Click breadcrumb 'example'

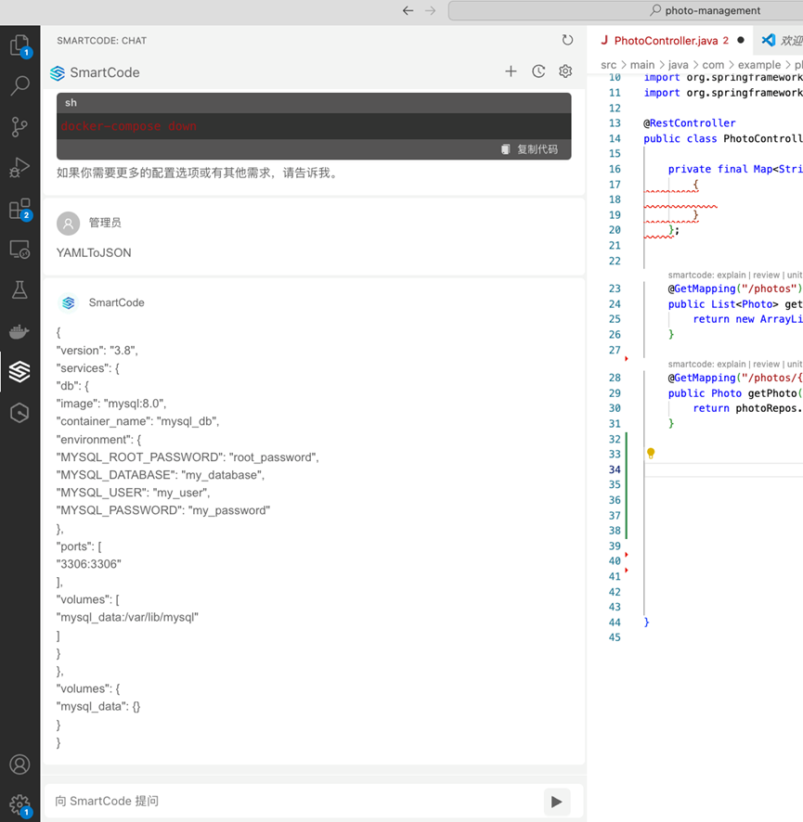click(x=759, y=65)
